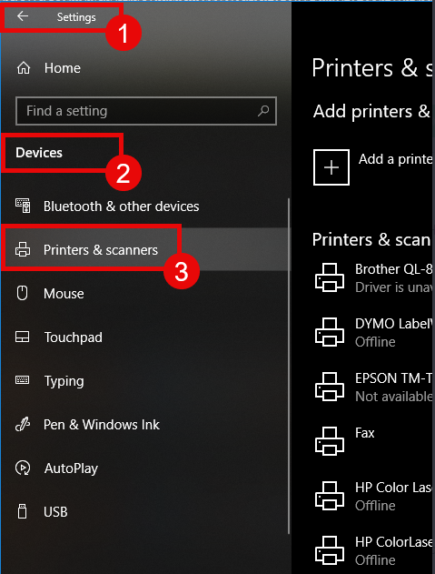The image size is (435, 574).
Task: Click the HP ColorLaser offline printer icon
Action: pyautogui.click(x=330, y=550)
